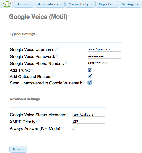
Task: Open help icon for Google Voice Username
Action: click(57, 48)
